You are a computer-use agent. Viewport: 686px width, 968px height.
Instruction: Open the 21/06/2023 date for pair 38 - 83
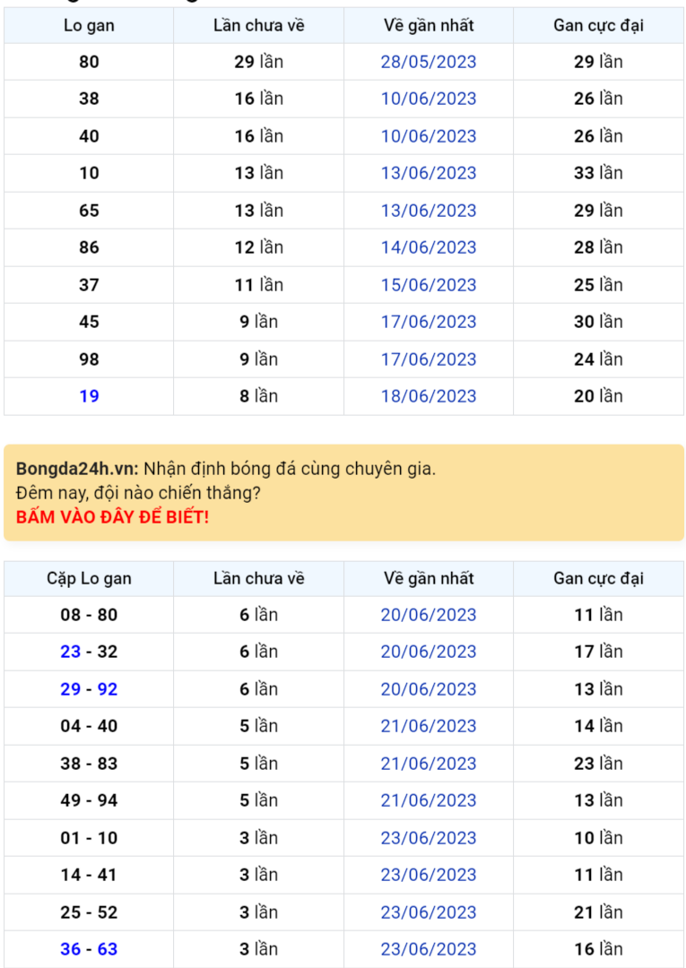click(429, 764)
